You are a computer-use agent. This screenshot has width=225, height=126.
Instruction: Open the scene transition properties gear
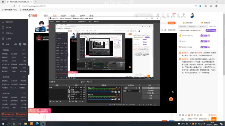click(139, 88)
